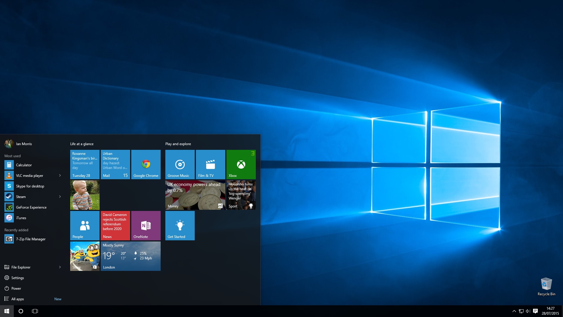The height and width of the screenshot is (317, 563).
Task: Open Task View from the taskbar
Action: [x=35, y=311]
